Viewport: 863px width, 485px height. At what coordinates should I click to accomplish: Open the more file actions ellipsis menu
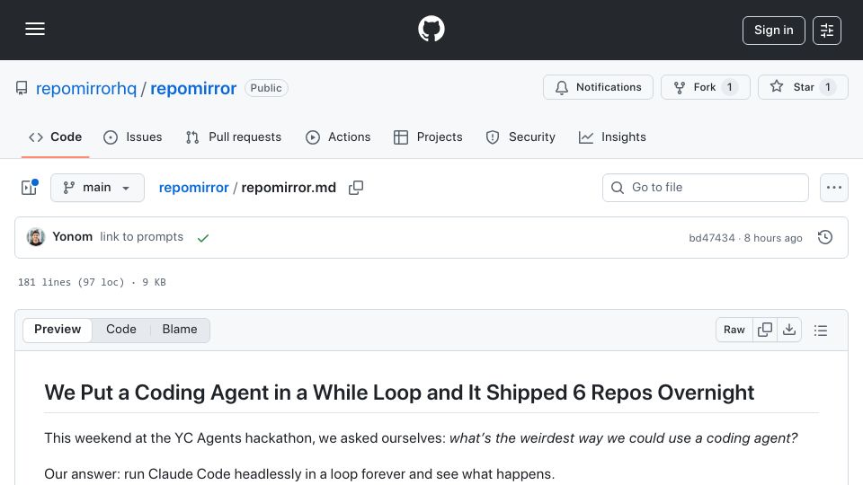click(x=834, y=188)
